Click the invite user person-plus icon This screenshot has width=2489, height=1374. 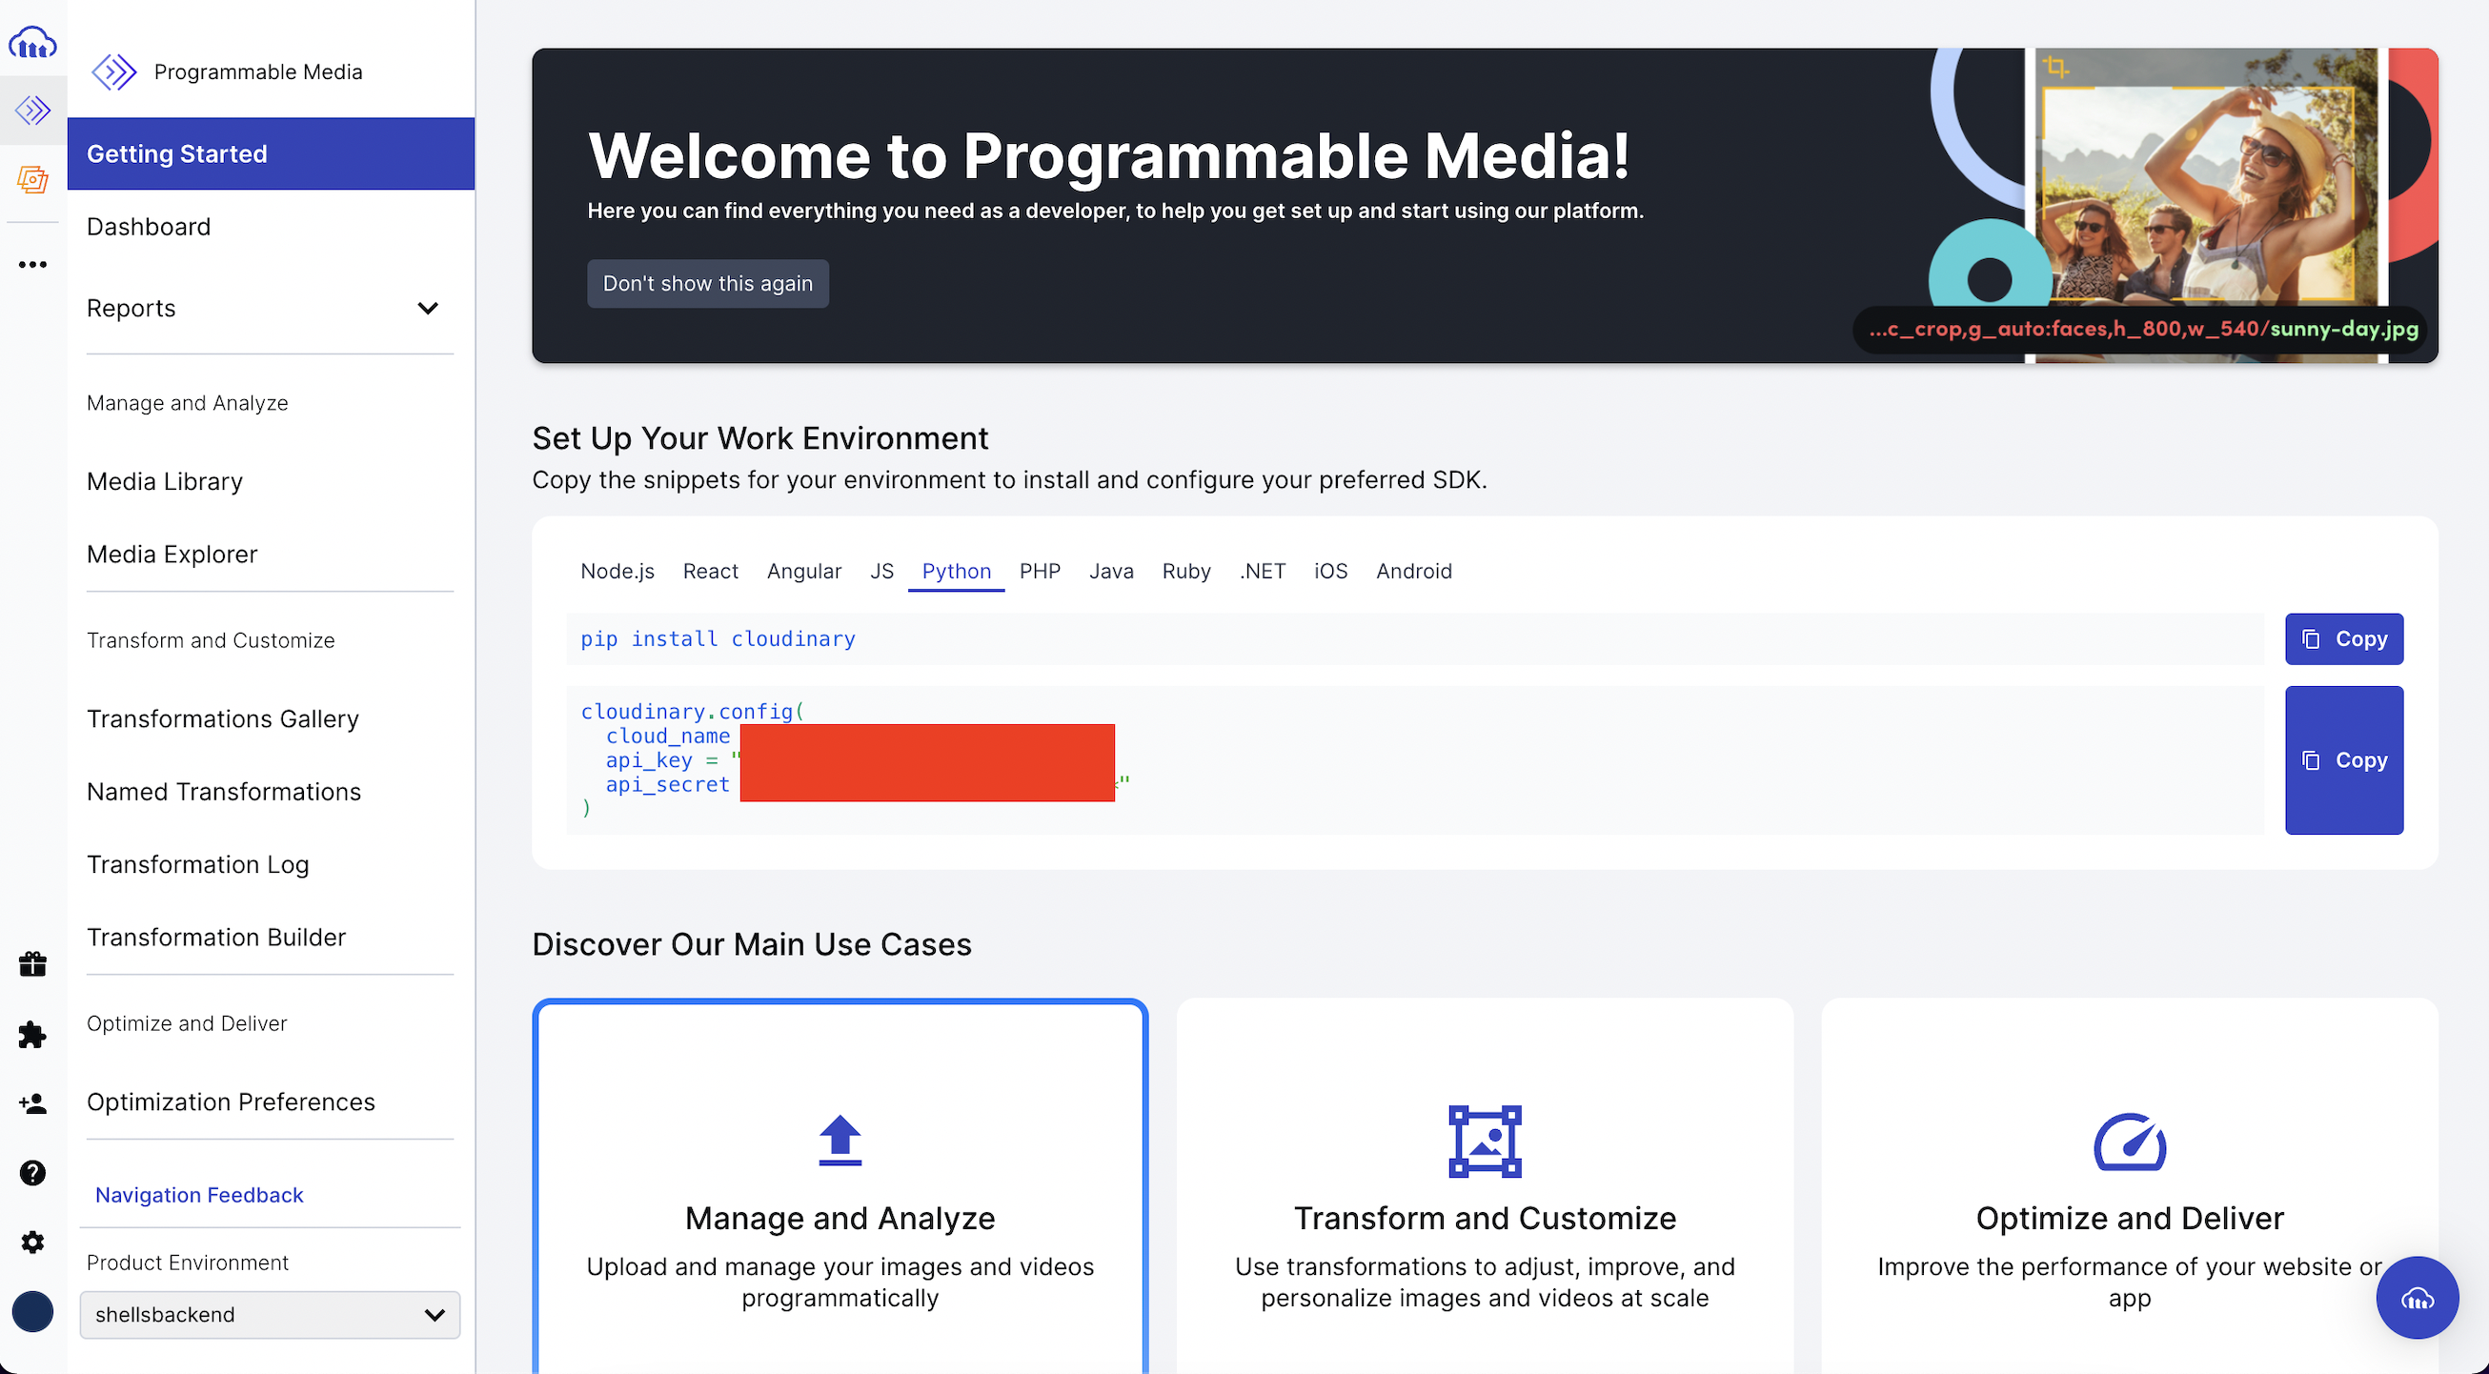tap(32, 1103)
